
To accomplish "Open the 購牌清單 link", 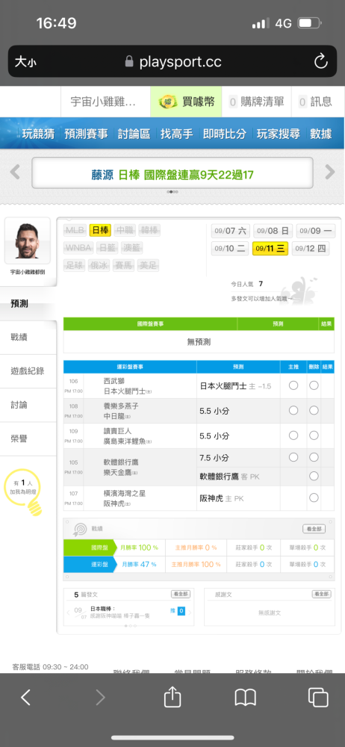I will tap(256, 102).
